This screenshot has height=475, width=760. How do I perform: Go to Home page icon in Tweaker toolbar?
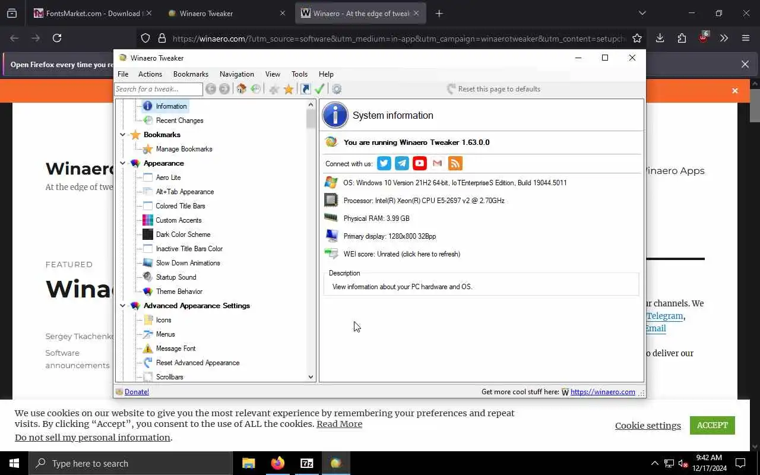[241, 89]
